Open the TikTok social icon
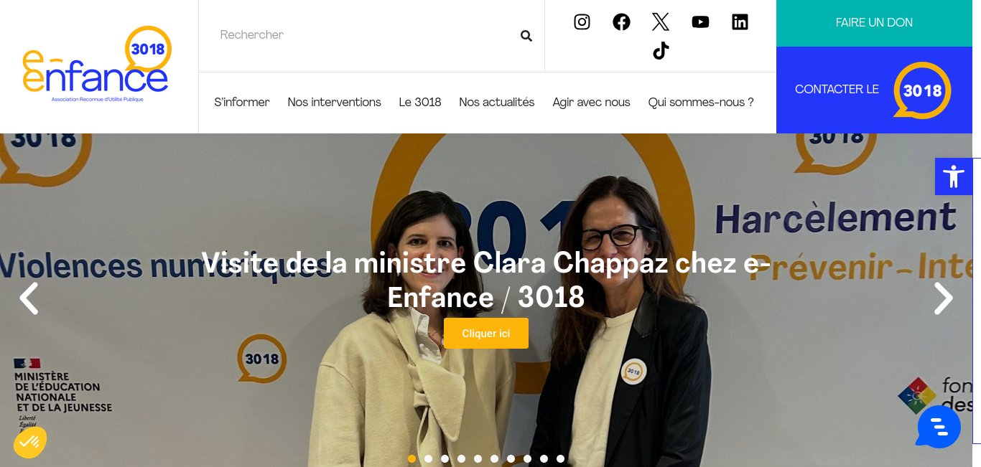981x467 pixels. [661, 51]
